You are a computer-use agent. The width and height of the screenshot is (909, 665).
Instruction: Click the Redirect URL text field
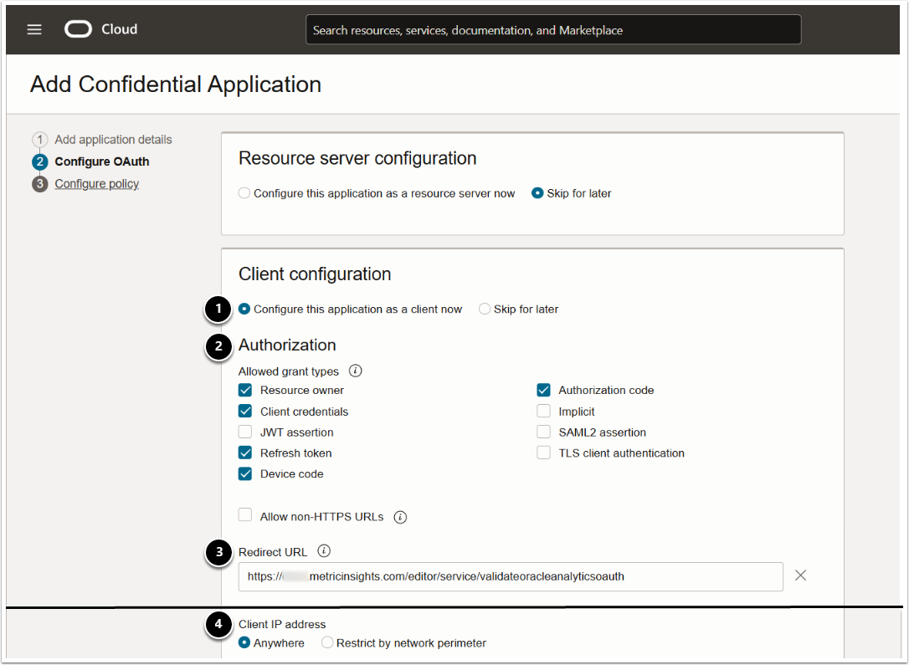pos(510,576)
